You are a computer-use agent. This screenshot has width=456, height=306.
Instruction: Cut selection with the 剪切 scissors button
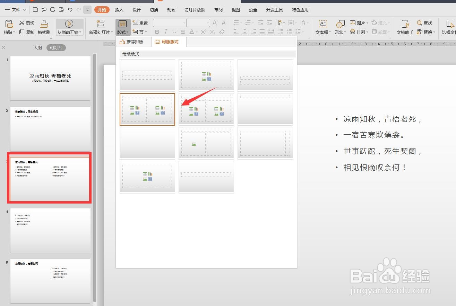click(x=27, y=23)
